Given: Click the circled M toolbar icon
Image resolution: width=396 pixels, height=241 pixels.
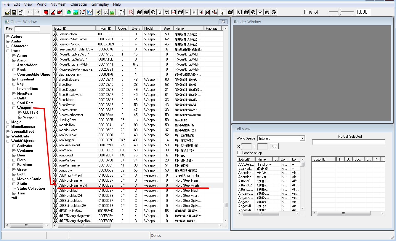Looking at the screenshot, I should tap(153, 12).
